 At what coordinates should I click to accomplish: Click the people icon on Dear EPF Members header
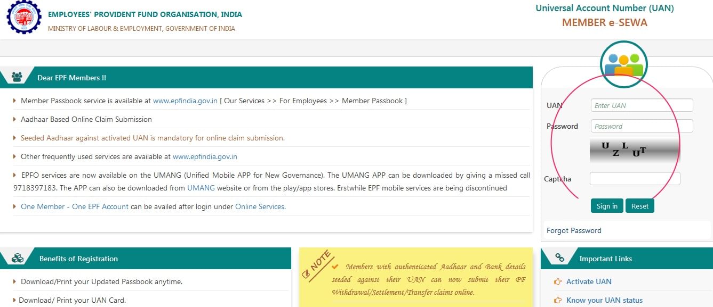(17, 76)
